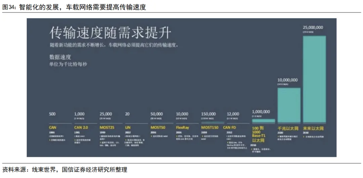The width and height of the screenshot is (363, 178).
Task: Select the value 25,000,000 at top right
Action: 313,28
